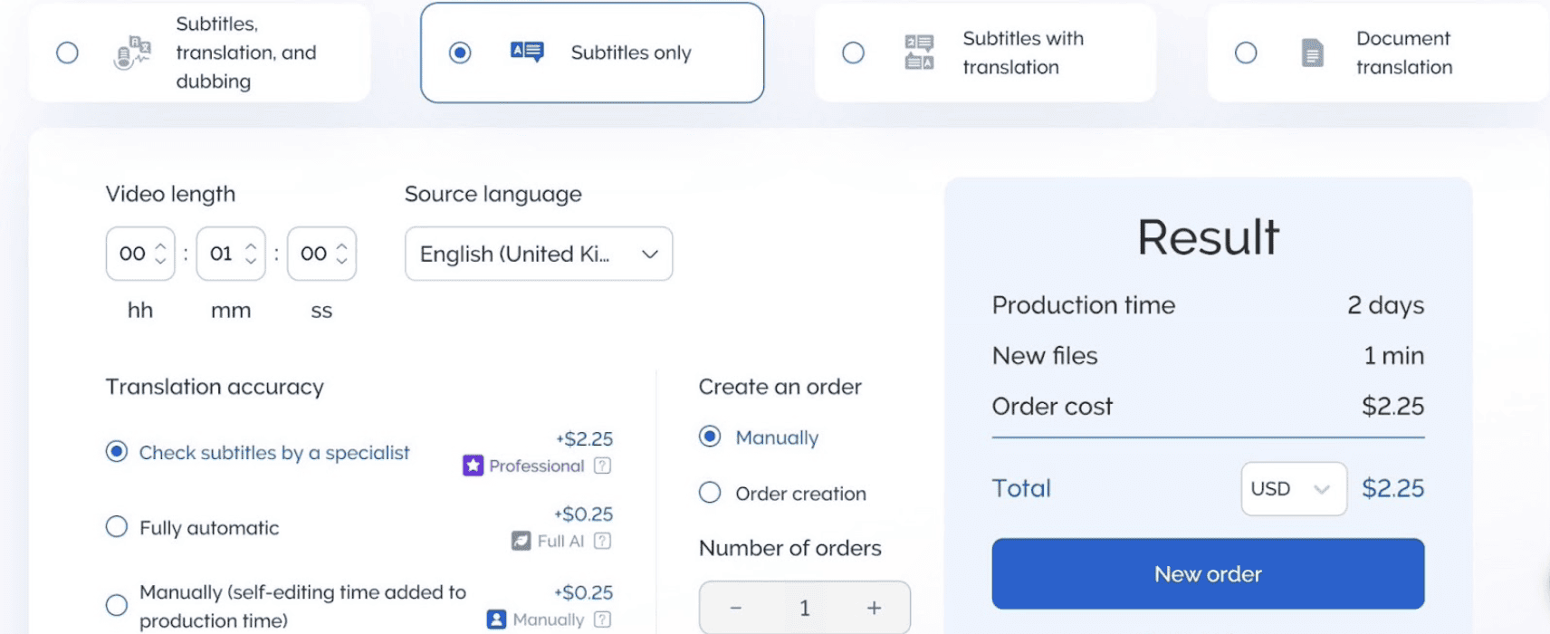Open the Full AI help question mark
The image size is (1550, 634).
click(x=603, y=541)
